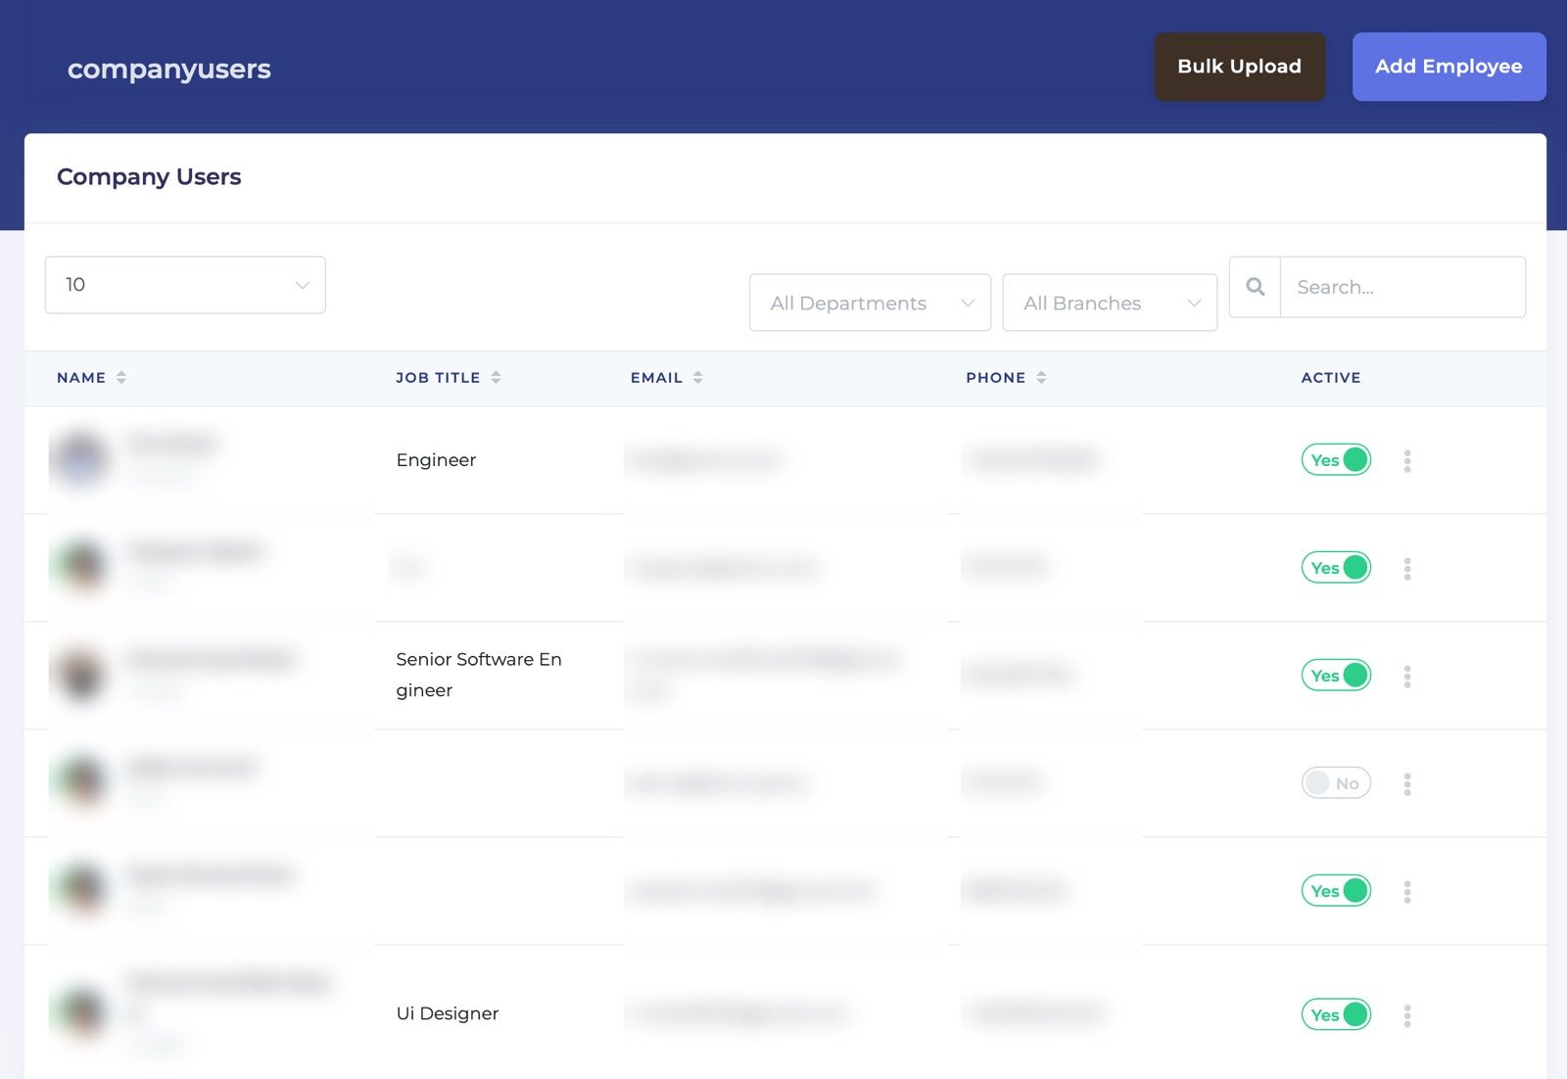Click the search magnifier icon
The image size is (1567, 1079).
coord(1255,287)
